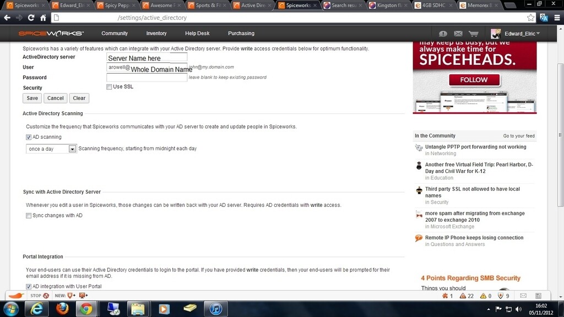This screenshot has width=564, height=317.
Task: Click the red plugin icon in the status bar
Action: pyautogui.click(x=446, y=296)
